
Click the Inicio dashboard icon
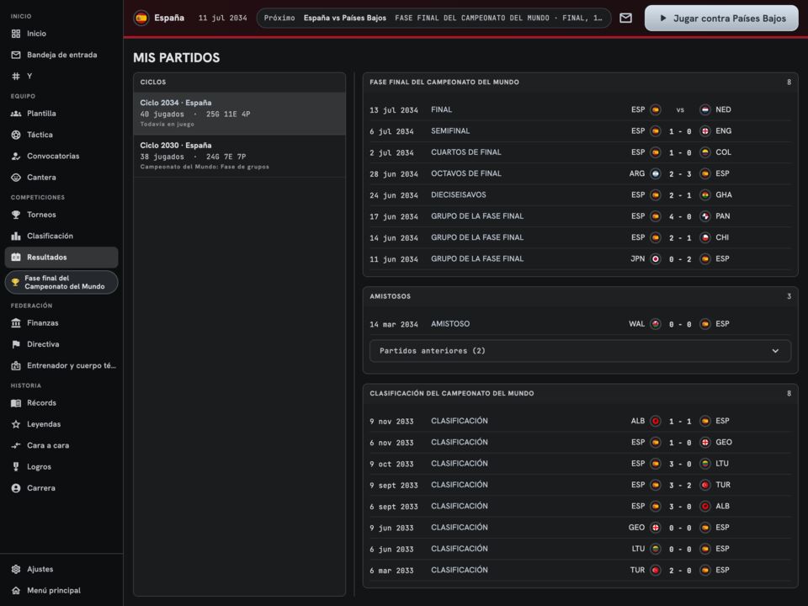(16, 34)
